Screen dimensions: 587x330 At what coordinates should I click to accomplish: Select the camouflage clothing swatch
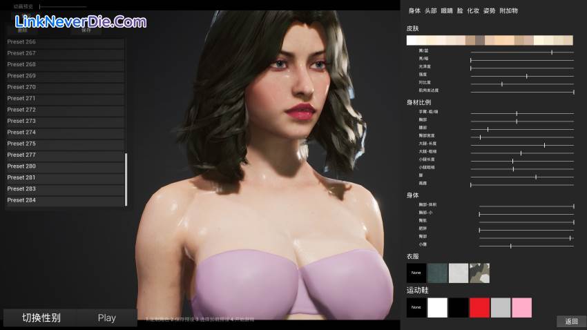click(x=479, y=273)
